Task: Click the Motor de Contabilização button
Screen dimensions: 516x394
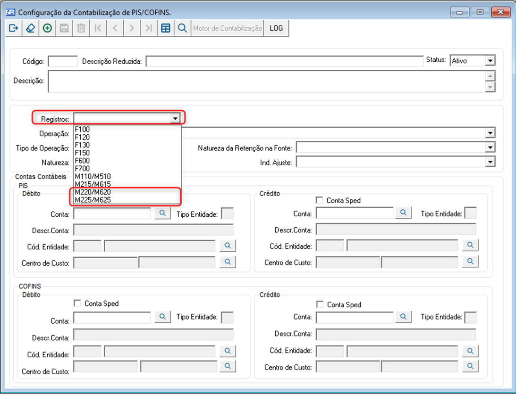Action: point(228,28)
